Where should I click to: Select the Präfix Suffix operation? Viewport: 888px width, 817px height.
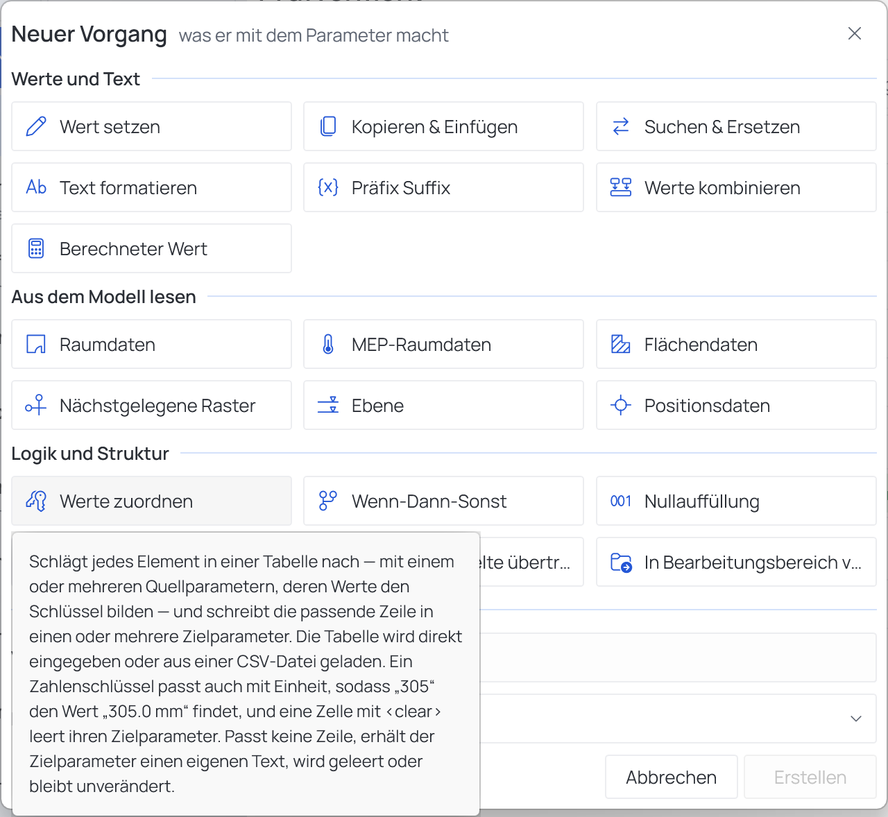[443, 187]
